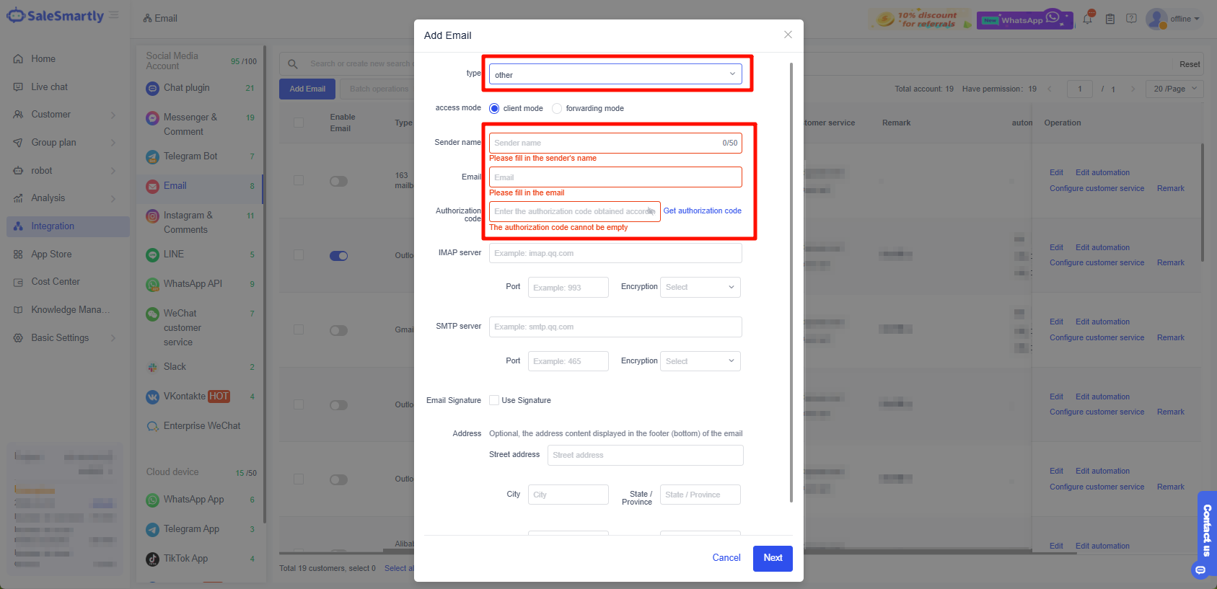
Task: Click the user avatar icon
Action: point(1156,19)
